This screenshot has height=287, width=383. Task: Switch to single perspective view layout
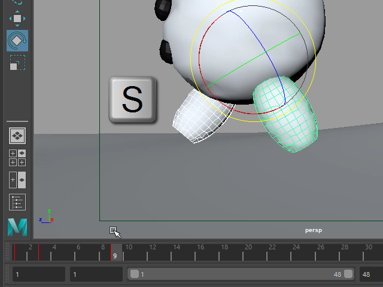pos(17,136)
